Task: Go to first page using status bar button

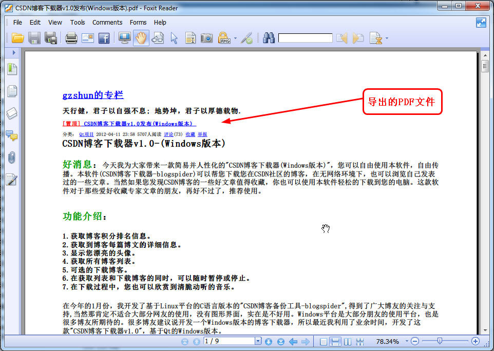Action: (185, 342)
